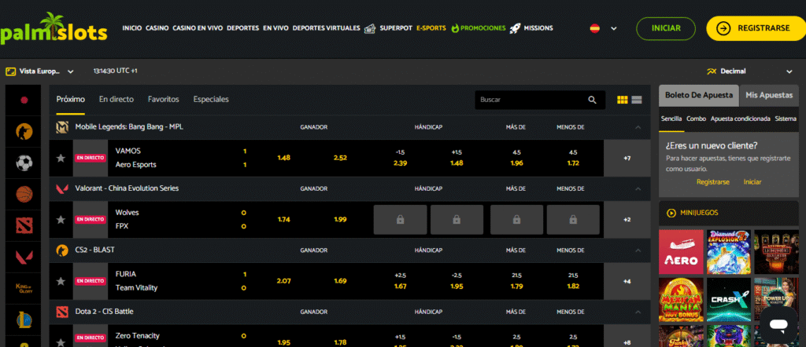Select the basketball icon in left sidebar
This screenshot has width=806, height=347.
pos(24,195)
